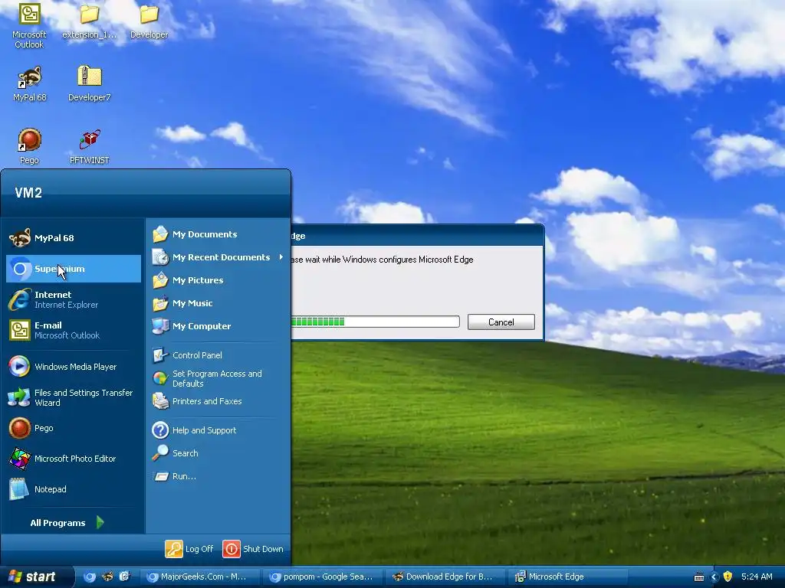This screenshot has width=785, height=588.
Task: Open My Pictures folder
Action: 218,280
